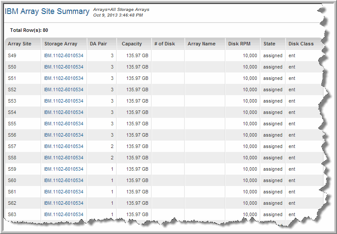Screen dimensions: 337x234
Task: Open IBM.1102-6010534 link in row S49
Action: (64, 56)
